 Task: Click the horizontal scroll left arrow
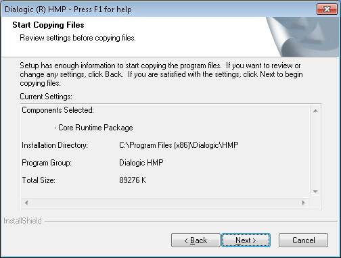pyautogui.click(x=26, y=203)
